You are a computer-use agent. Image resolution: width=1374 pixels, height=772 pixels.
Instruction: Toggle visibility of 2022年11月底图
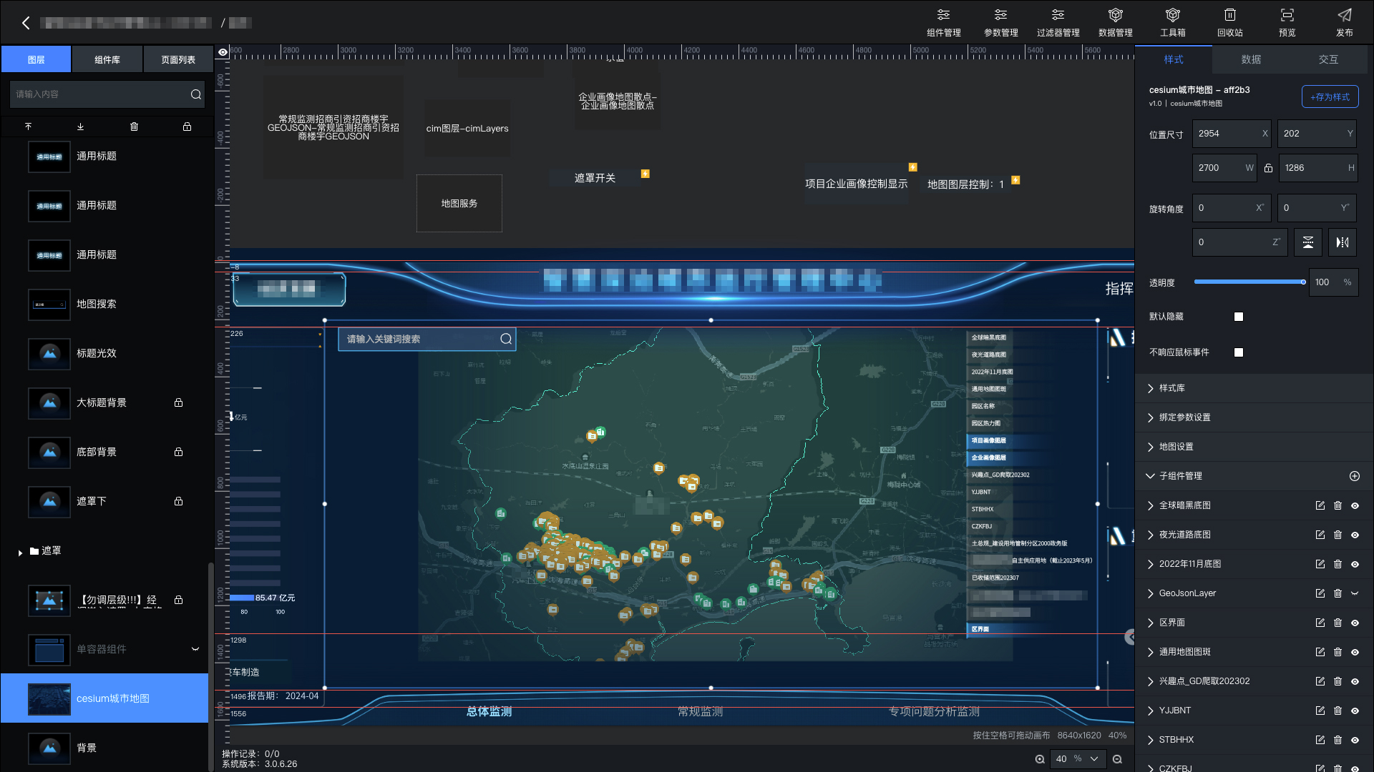pos(1355,564)
